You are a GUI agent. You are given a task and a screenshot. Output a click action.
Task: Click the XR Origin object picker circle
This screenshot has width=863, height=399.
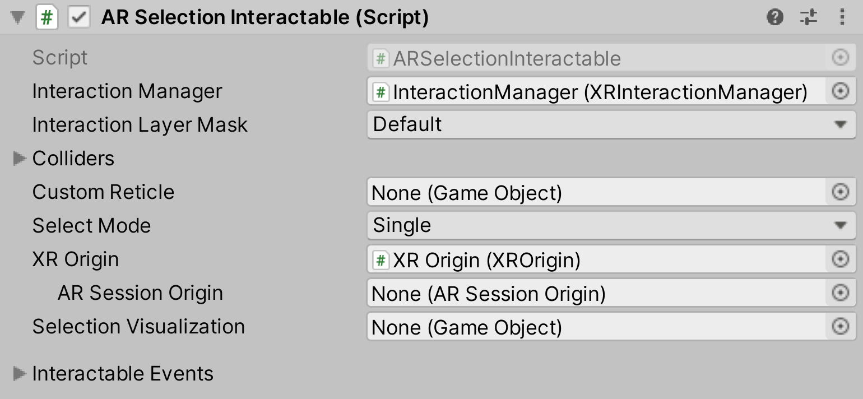pyautogui.click(x=840, y=259)
